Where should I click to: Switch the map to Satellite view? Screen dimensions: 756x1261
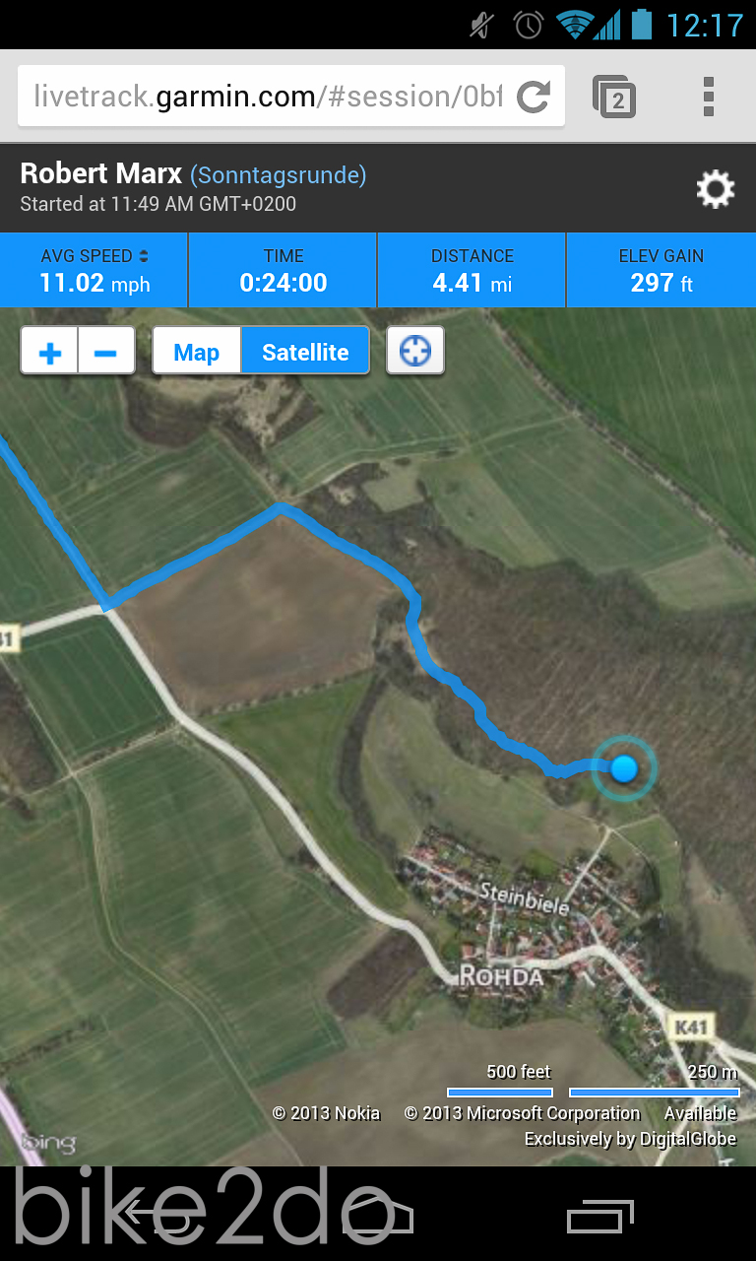click(305, 352)
